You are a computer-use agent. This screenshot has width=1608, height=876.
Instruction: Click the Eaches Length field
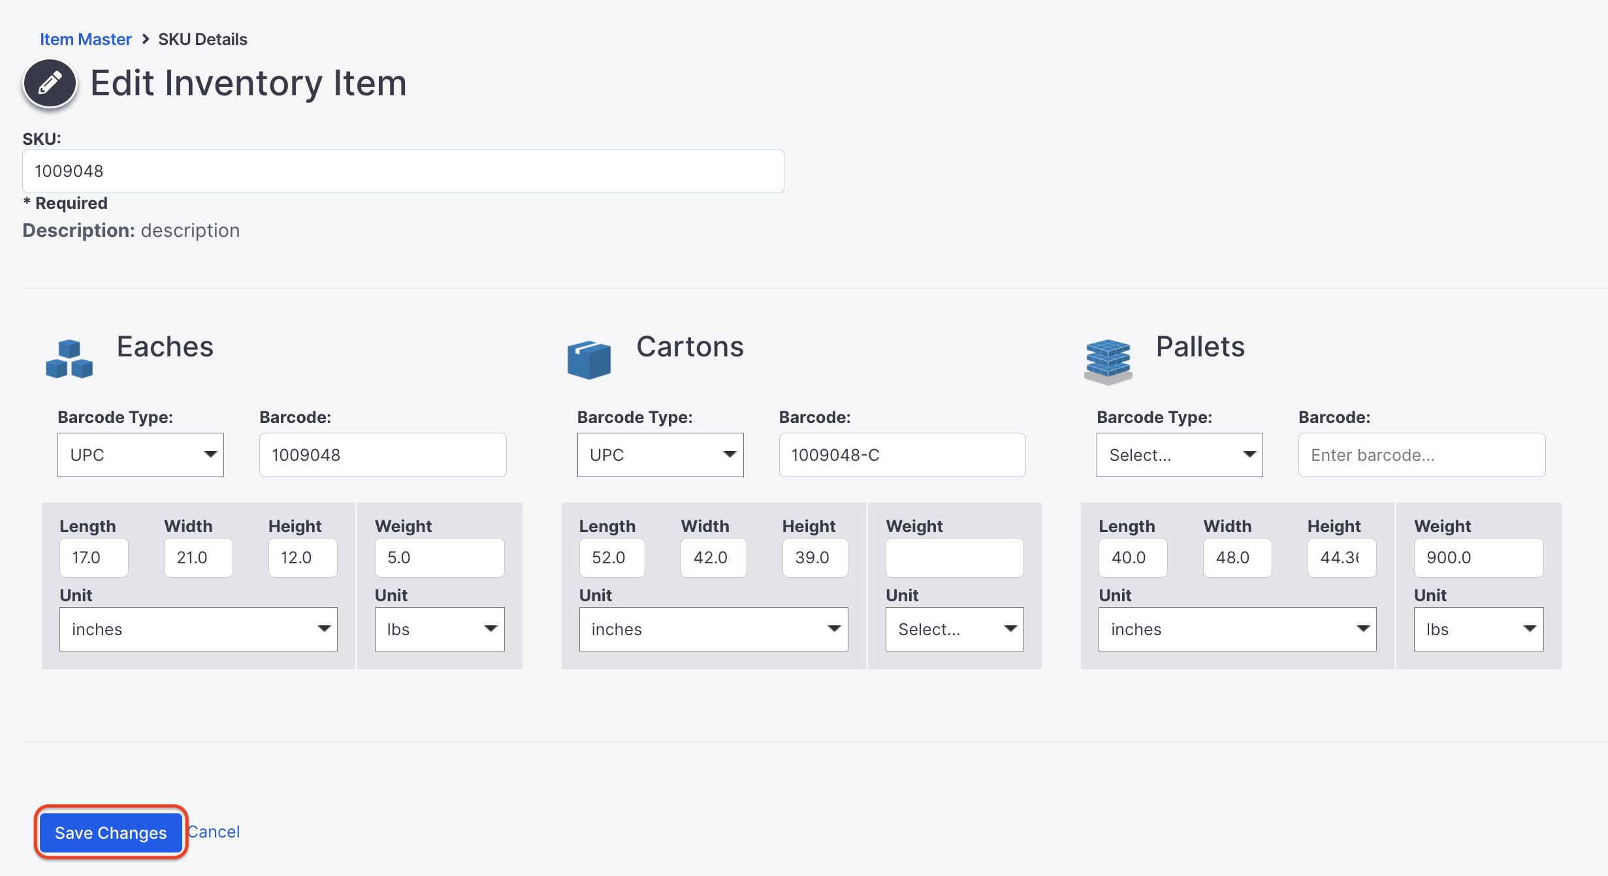point(94,557)
